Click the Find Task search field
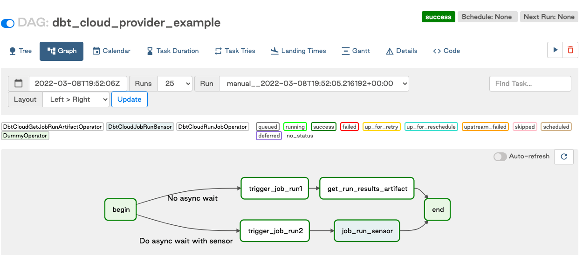583x255 pixels. pyautogui.click(x=530, y=84)
